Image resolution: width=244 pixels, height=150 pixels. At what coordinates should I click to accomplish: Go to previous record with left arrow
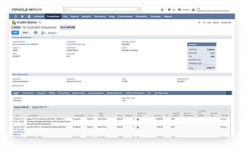tap(199, 22)
